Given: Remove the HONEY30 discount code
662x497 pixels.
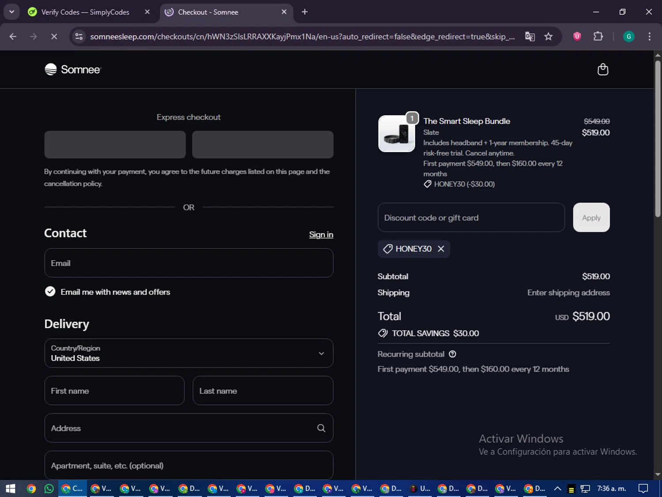Looking at the screenshot, I should (x=441, y=249).
